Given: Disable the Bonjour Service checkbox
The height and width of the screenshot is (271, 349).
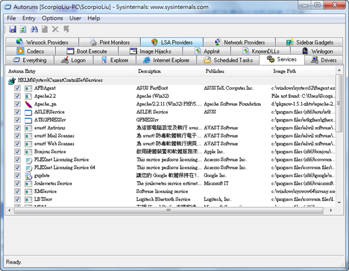Looking at the screenshot, I should [x=17, y=151].
